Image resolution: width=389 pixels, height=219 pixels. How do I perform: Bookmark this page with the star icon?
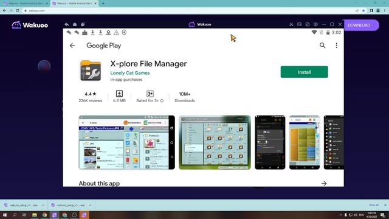[363, 11]
